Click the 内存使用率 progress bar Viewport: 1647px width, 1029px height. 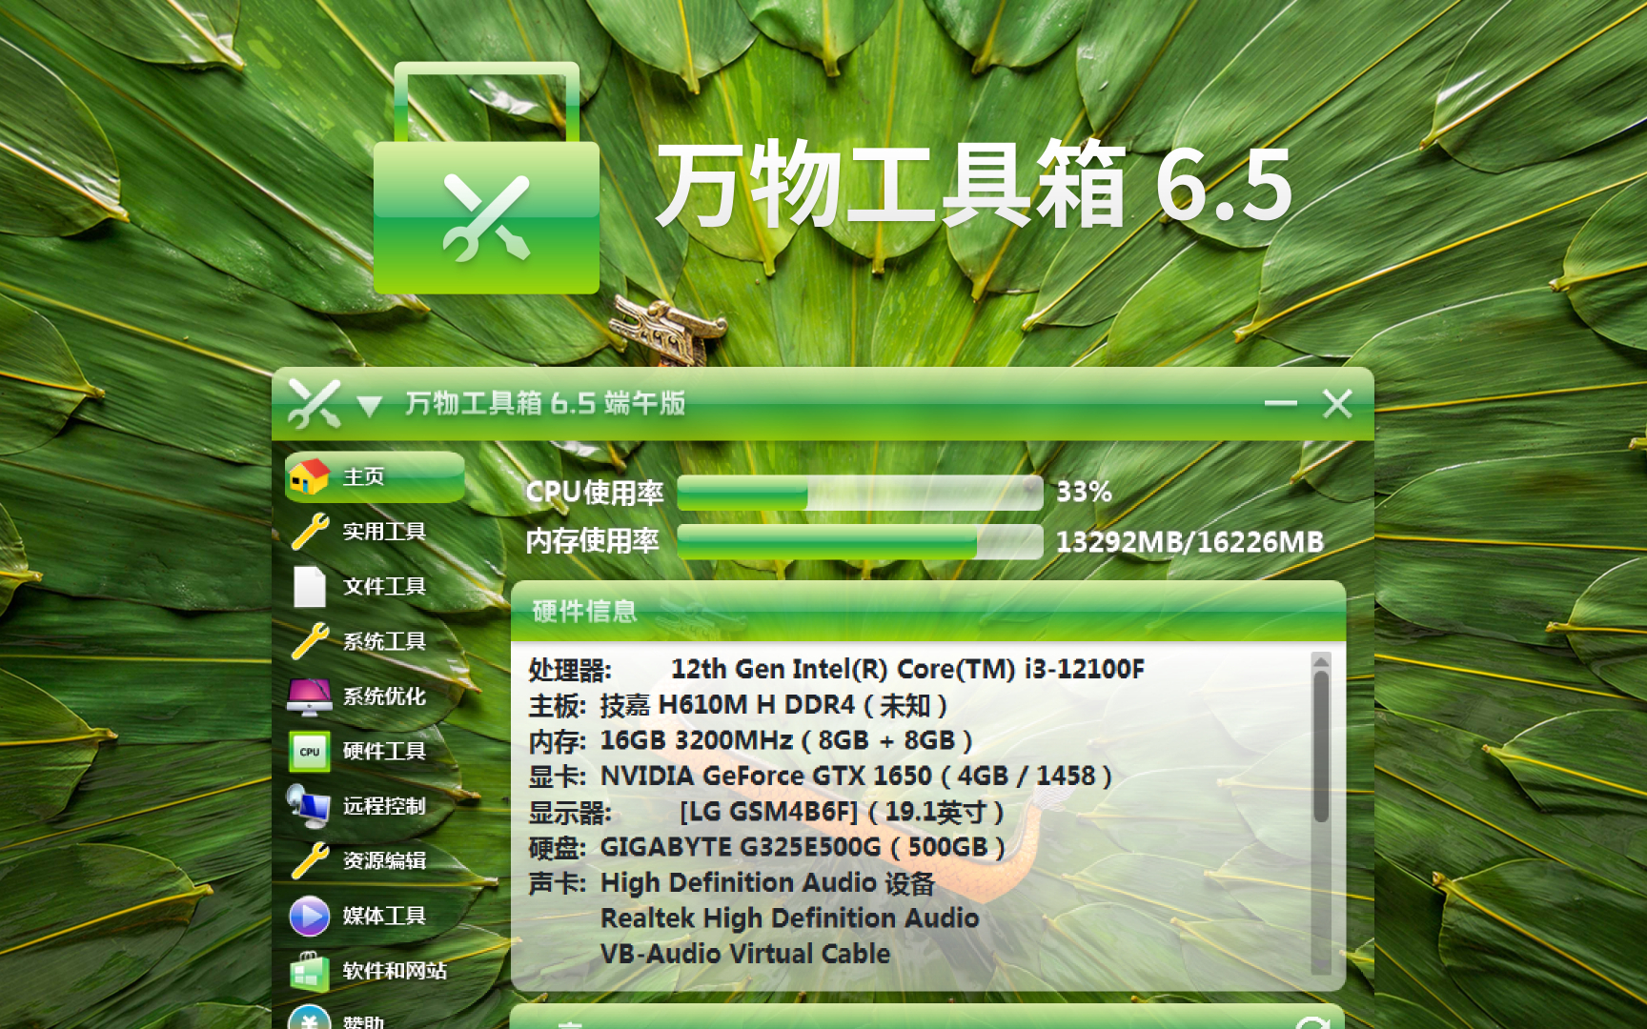point(860,542)
